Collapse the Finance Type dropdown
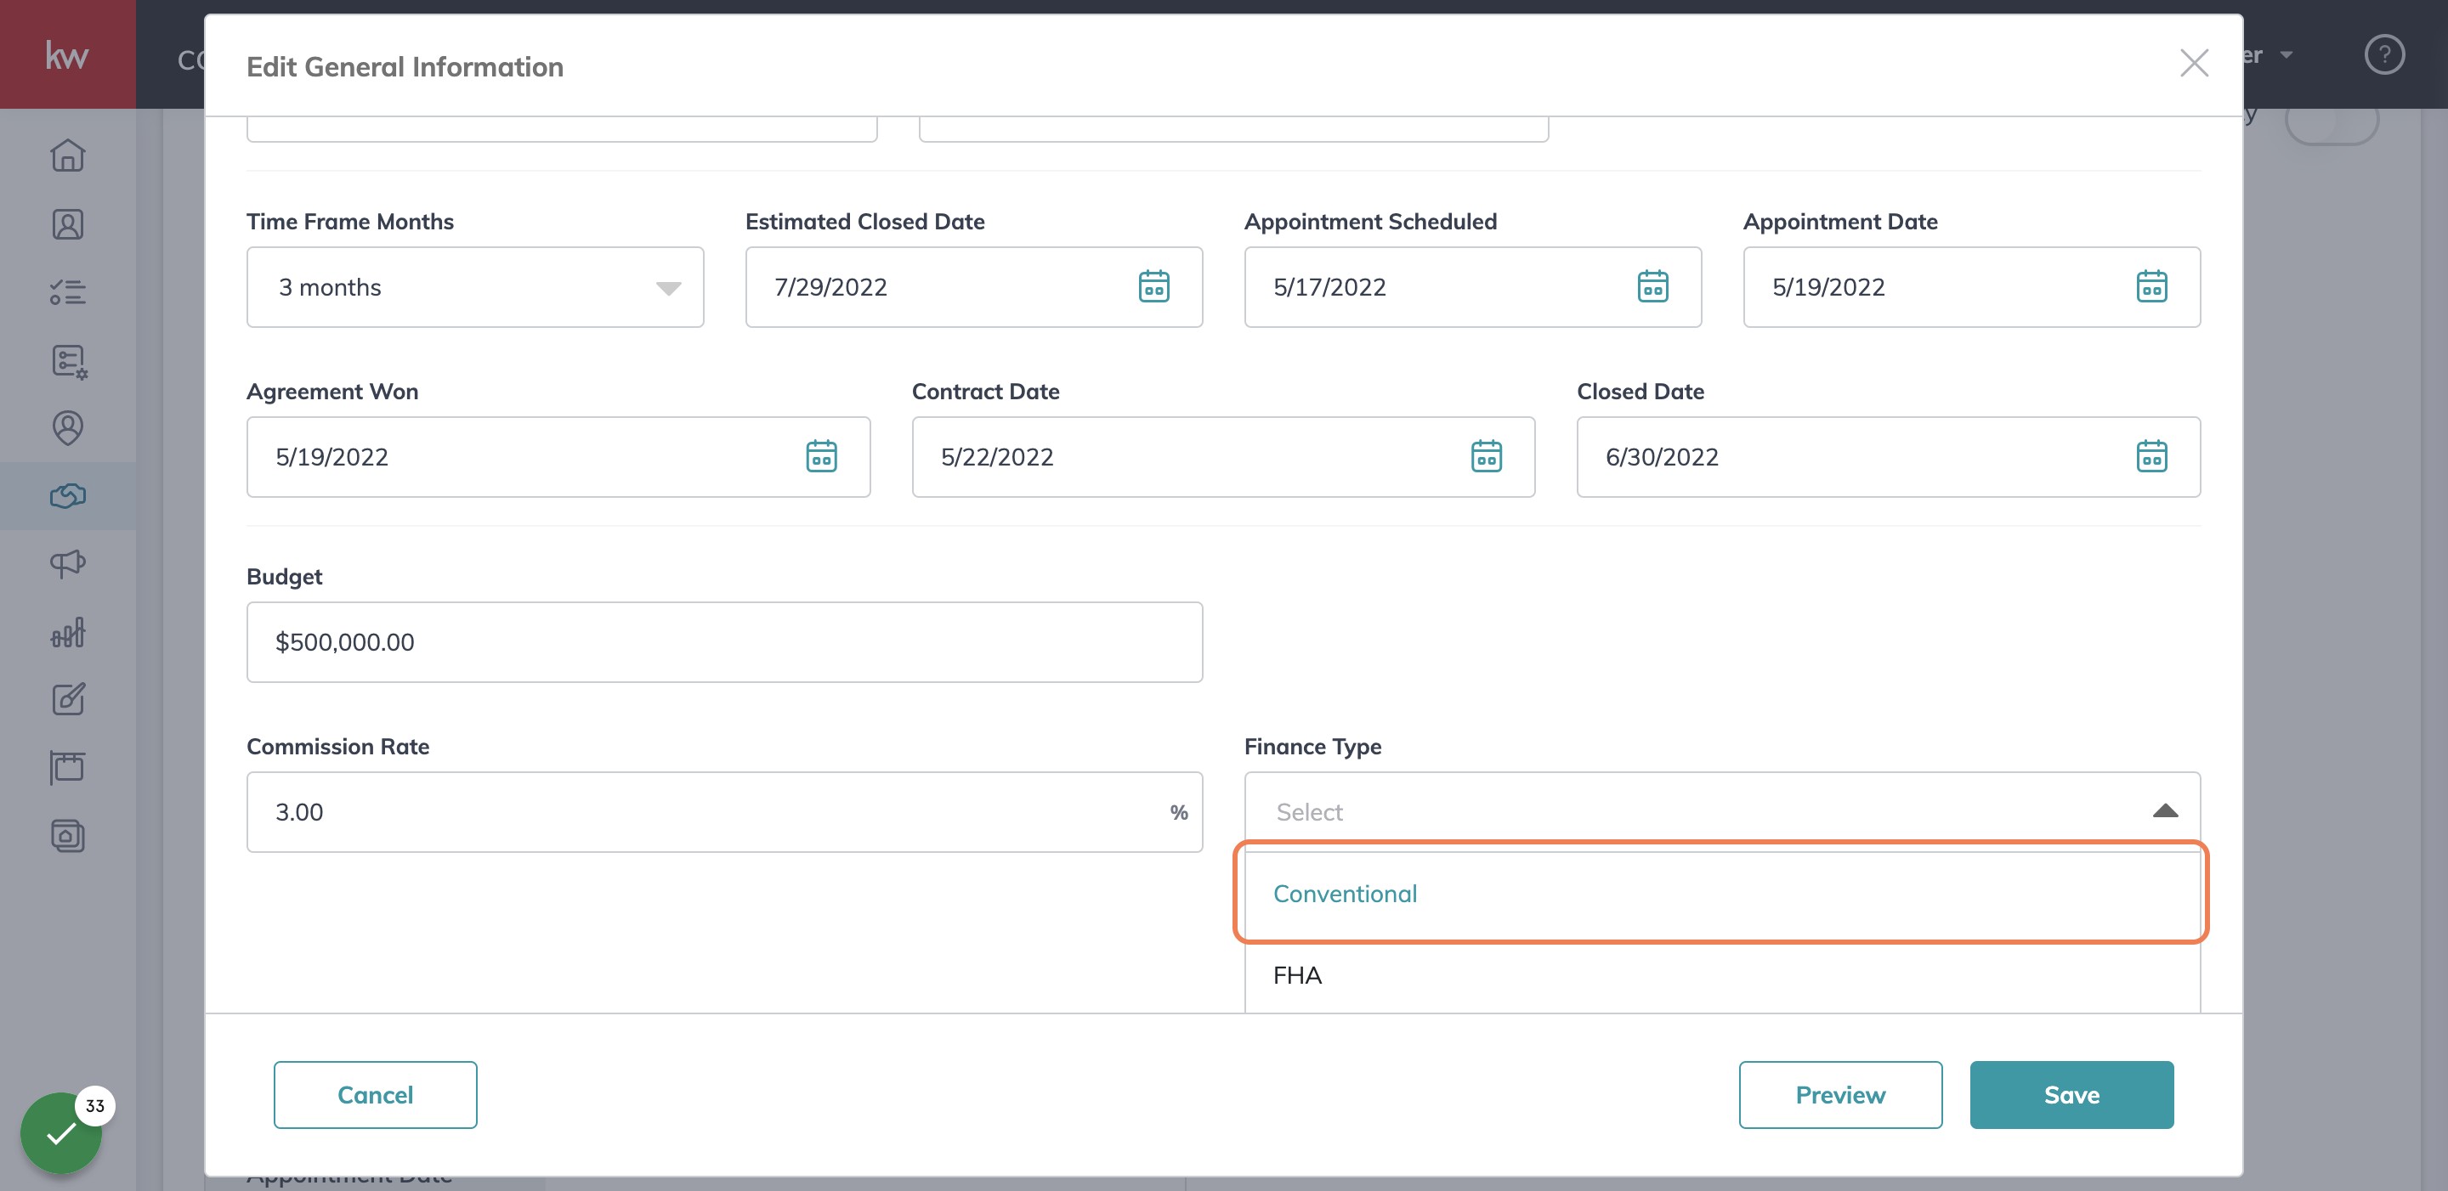The height and width of the screenshot is (1191, 2448). pos(2165,811)
